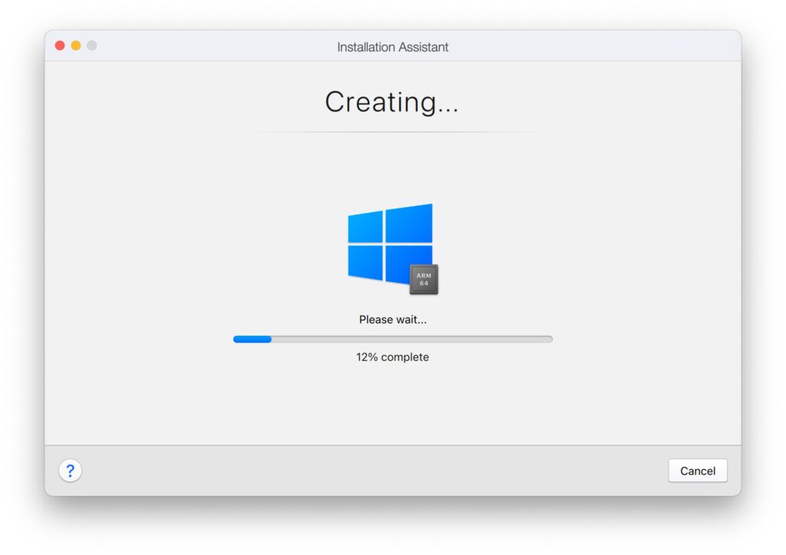The width and height of the screenshot is (786, 555).
Task: Open help with the question mark button
Action: click(70, 471)
